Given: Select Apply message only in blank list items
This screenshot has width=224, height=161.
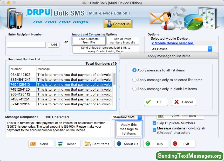Looking at the screenshot, I should click(134, 89).
